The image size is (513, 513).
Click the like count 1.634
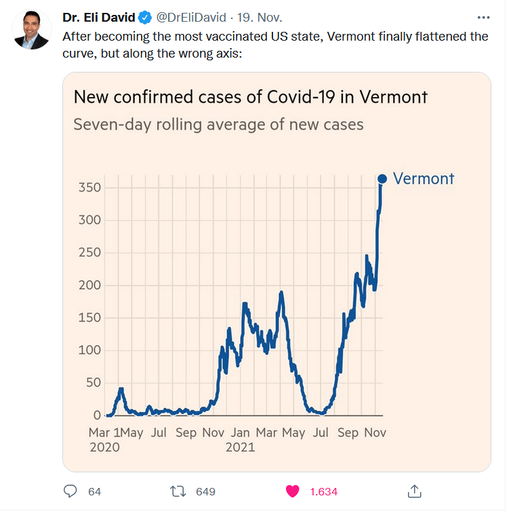pyautogui.click(x=323, y=492)
